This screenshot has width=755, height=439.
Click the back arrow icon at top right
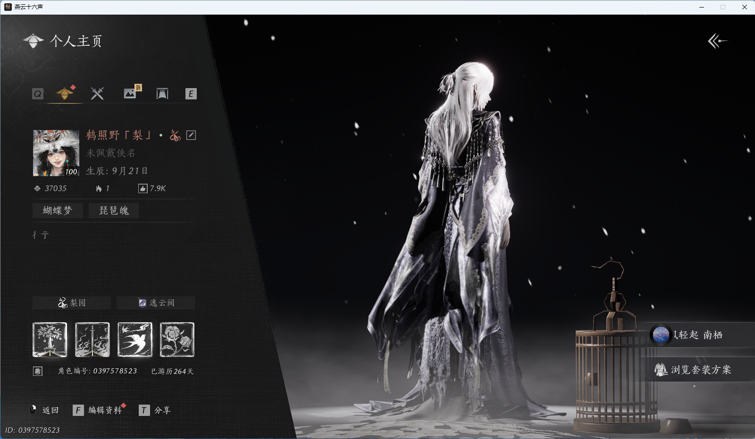tap(717, 41)
